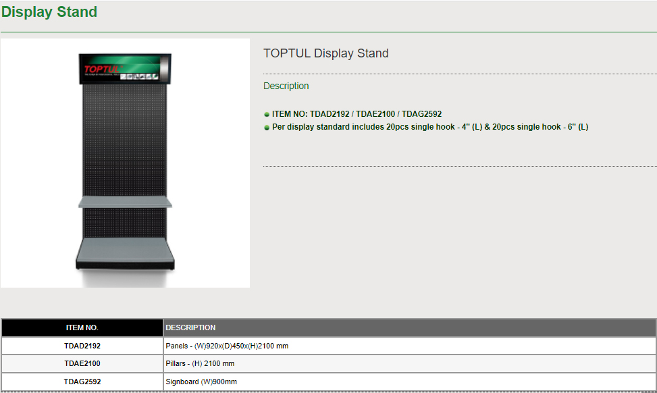Click the green bullet before 'ITEM NO:'
This screenshot has height=393, width=657.
pyautogui.click(x=267, y=114)
